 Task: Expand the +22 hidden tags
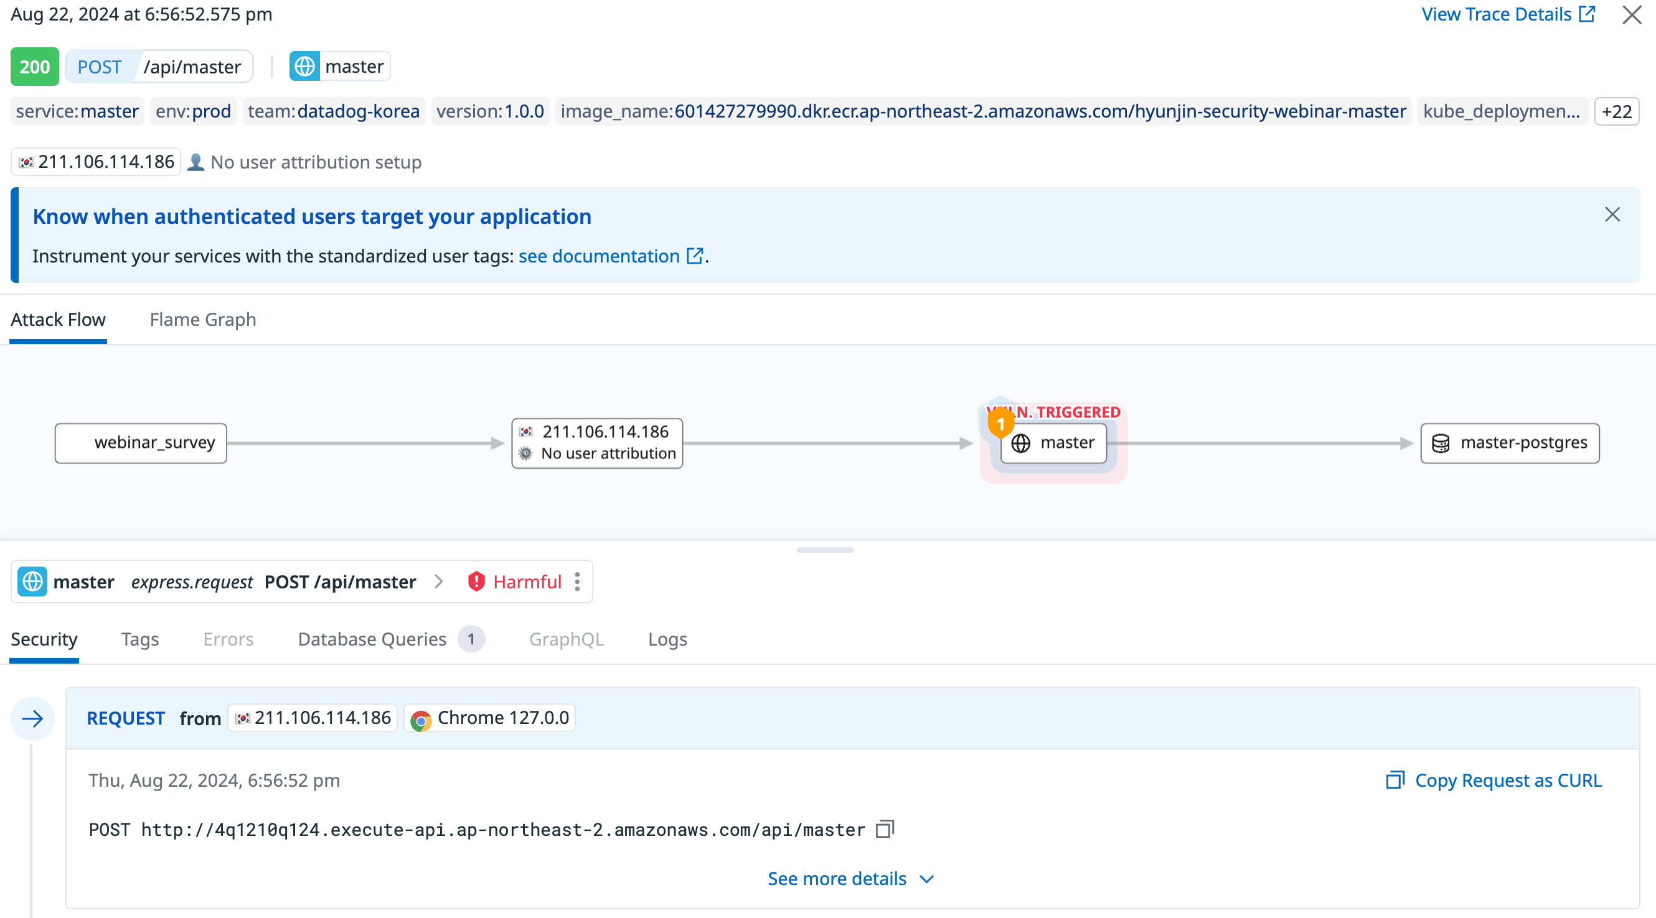pos(1616,112)
